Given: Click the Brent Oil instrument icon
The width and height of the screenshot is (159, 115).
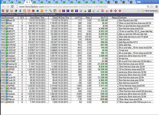Looking at the screenshot, I should [7, 20].
